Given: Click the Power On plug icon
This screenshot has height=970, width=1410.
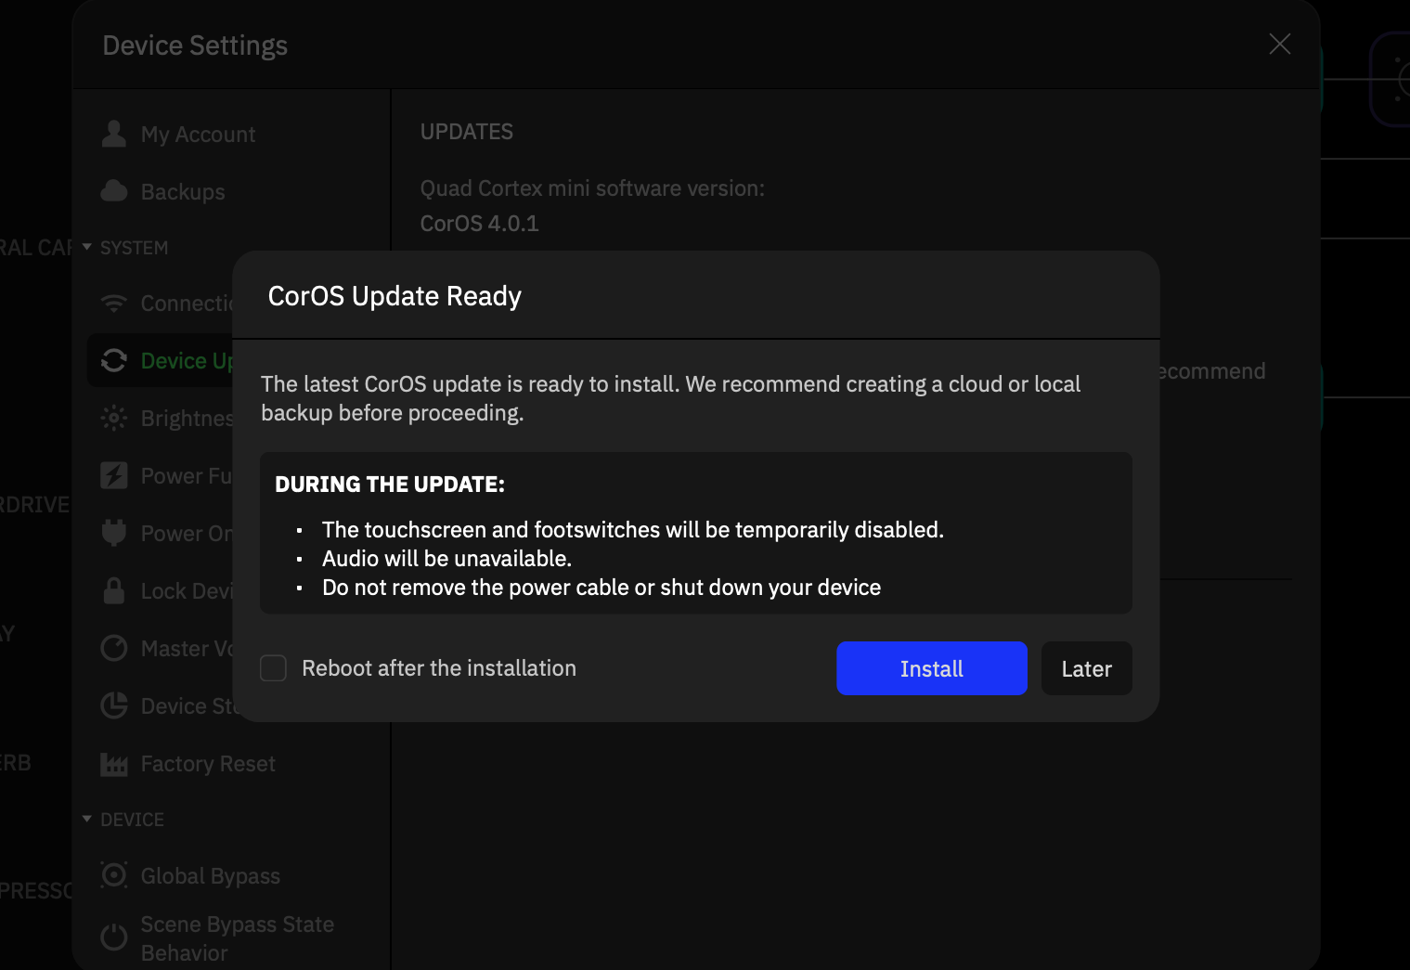Looking at the screenshot, I should [114, 533].
